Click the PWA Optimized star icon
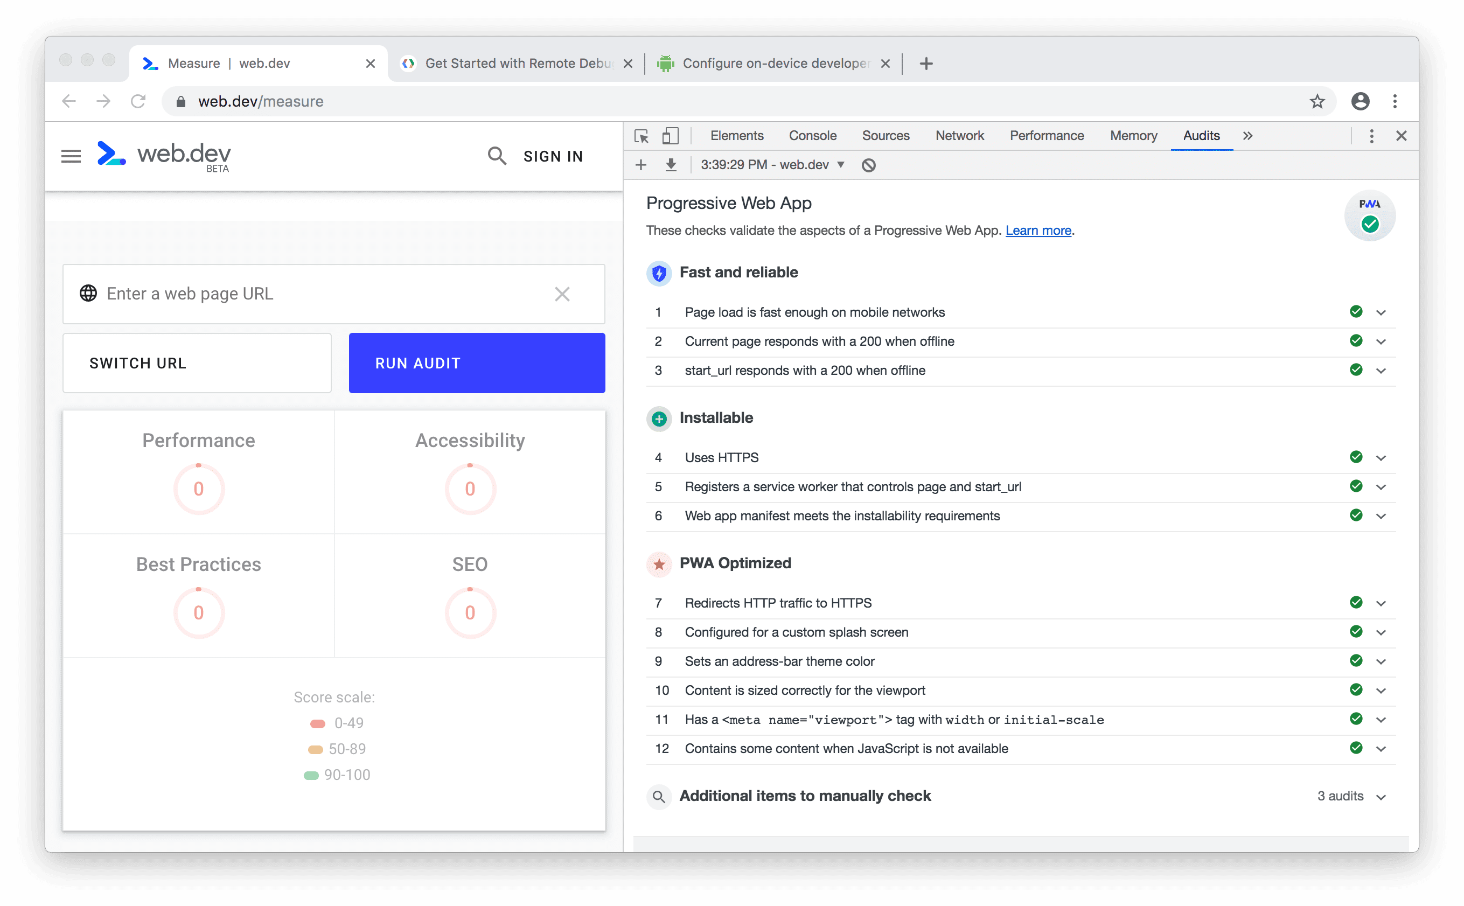The width and height of the screenshot is (1464, 906). 659,564
